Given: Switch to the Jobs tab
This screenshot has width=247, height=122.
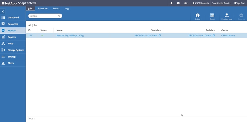Looking at the screenshot, I should tap(30, 9).
